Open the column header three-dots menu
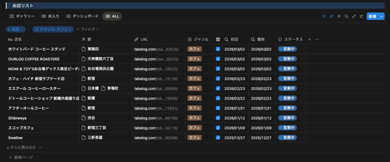Viewport: 390px width, 162px height. pos(317,39)
